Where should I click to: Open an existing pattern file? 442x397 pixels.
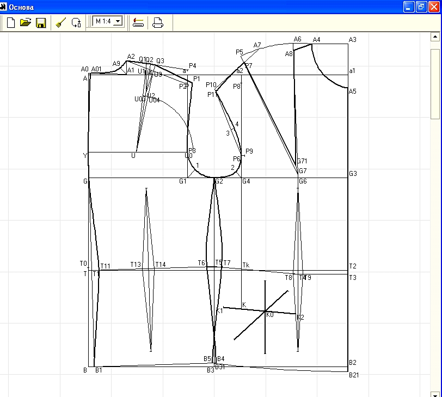[x=26, y=22]
